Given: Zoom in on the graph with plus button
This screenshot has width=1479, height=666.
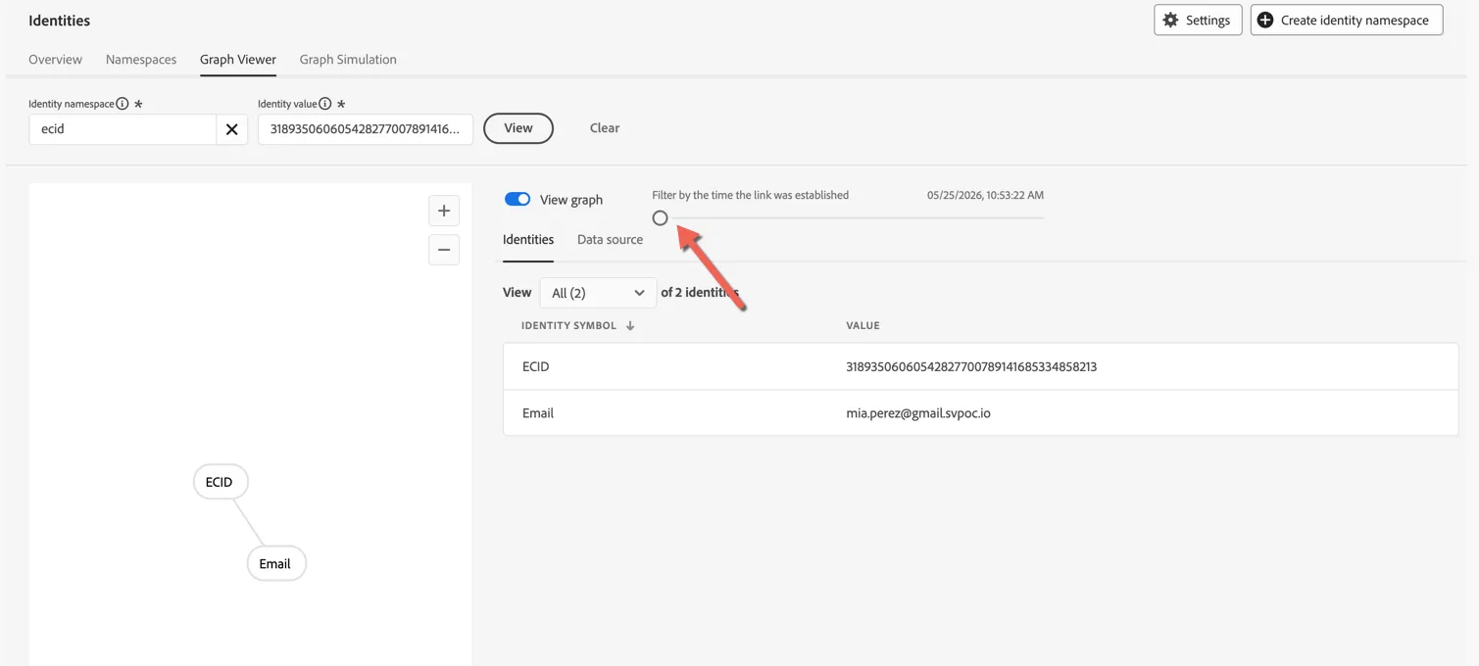Looking at the screenshot, I should point(444,211).
